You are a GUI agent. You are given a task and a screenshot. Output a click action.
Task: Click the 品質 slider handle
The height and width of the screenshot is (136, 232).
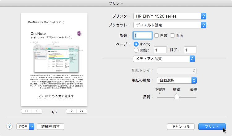177,96
